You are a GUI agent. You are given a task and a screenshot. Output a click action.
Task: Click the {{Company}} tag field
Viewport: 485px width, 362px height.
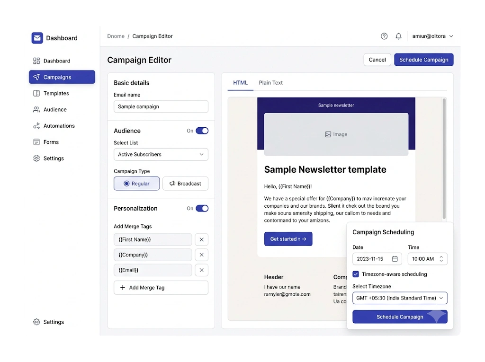click(153, 255)
